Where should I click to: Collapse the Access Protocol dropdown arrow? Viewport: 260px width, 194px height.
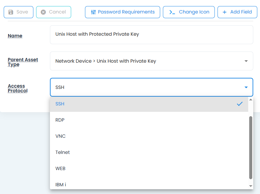[x=246, y=87]
